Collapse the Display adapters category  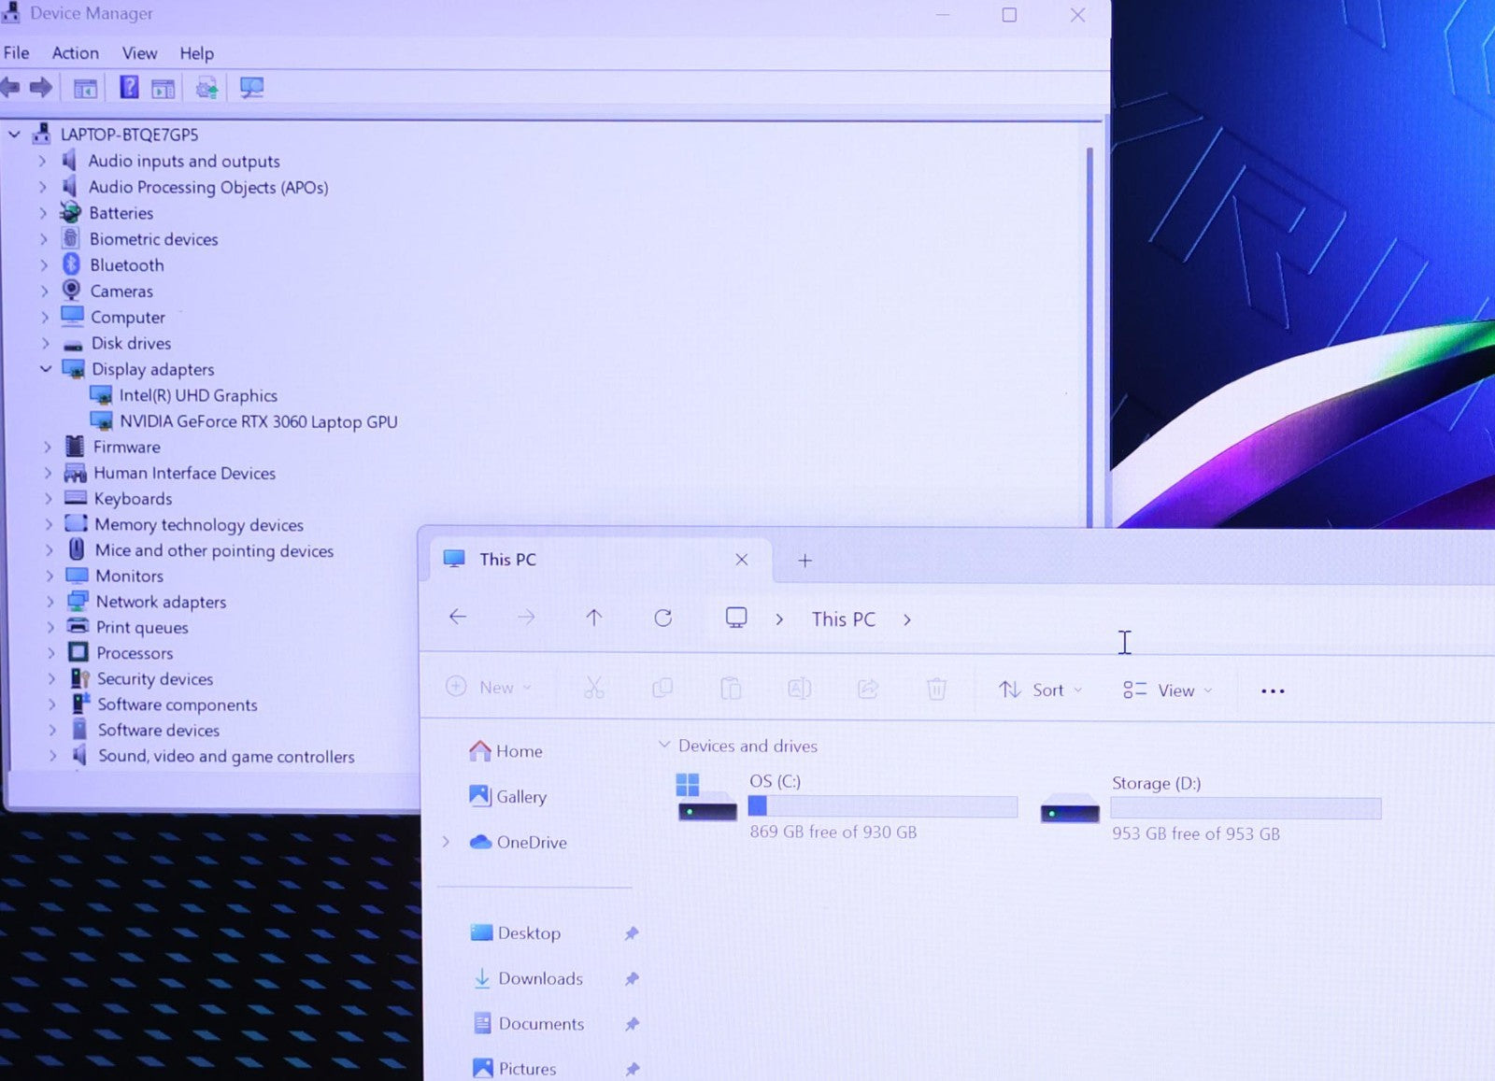tap(45, 369)
